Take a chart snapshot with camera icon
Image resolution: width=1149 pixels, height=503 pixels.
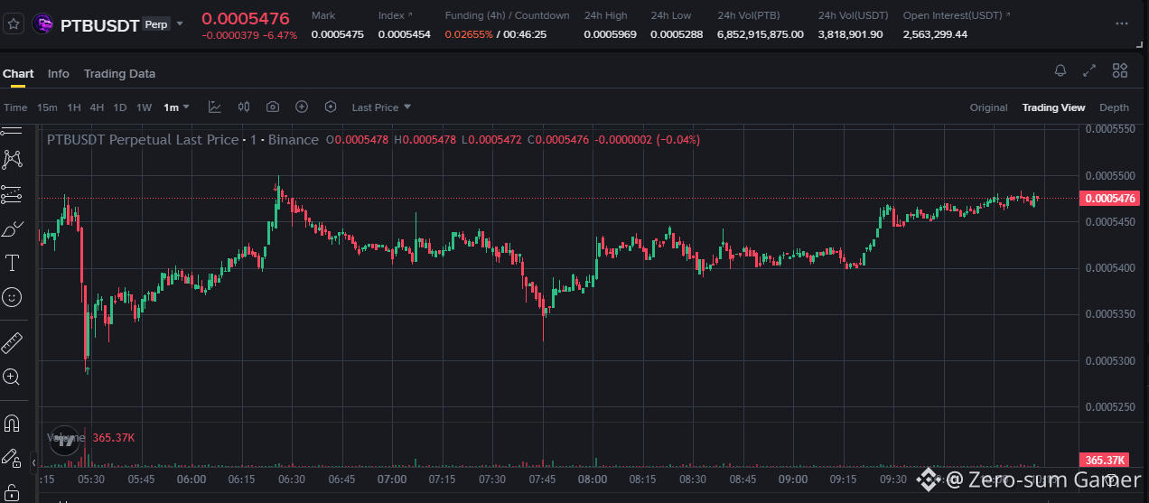coord(273,107)
